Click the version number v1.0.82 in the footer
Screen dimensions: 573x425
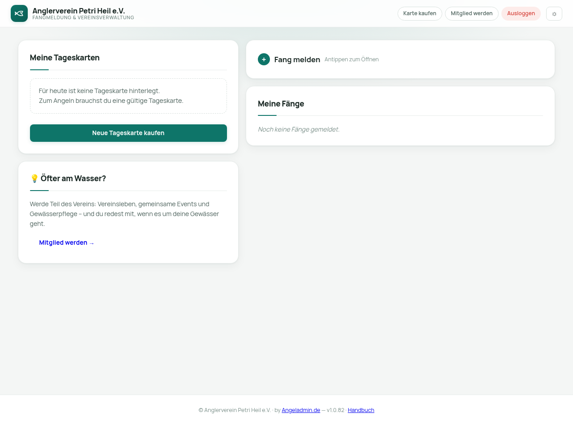(x=335, y=410)
